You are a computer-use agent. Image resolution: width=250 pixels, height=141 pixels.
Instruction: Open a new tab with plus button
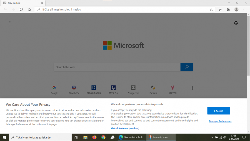[48, 3]
